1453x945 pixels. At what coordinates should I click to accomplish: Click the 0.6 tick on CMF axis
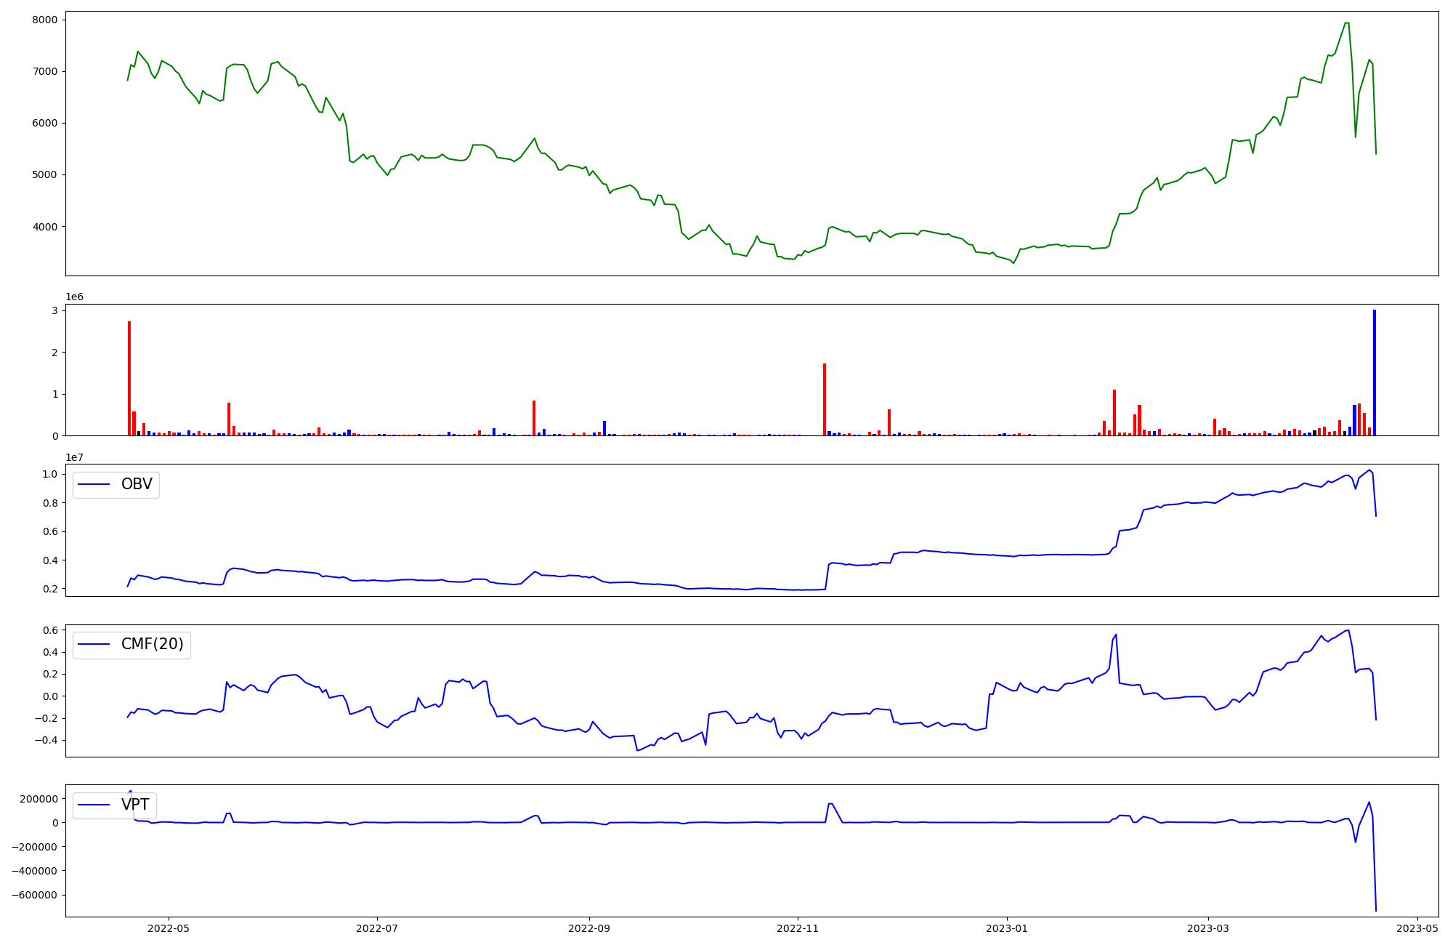[49, 630]
